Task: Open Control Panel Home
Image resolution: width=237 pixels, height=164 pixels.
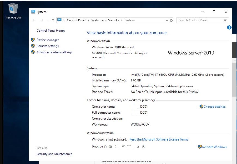Action: (51, 31)
